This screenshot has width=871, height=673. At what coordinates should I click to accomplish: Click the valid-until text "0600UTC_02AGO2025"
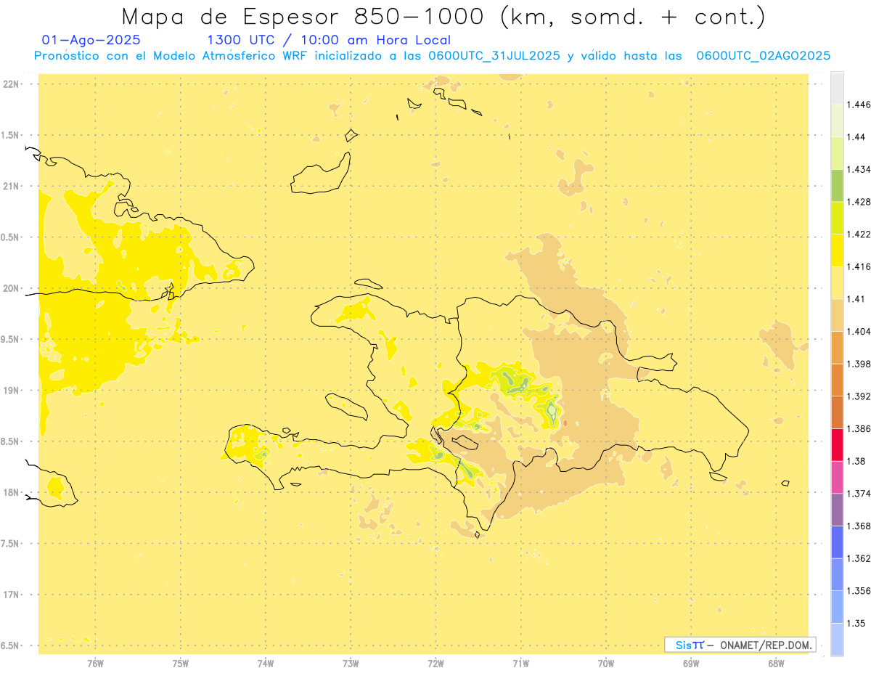point(764,56)
